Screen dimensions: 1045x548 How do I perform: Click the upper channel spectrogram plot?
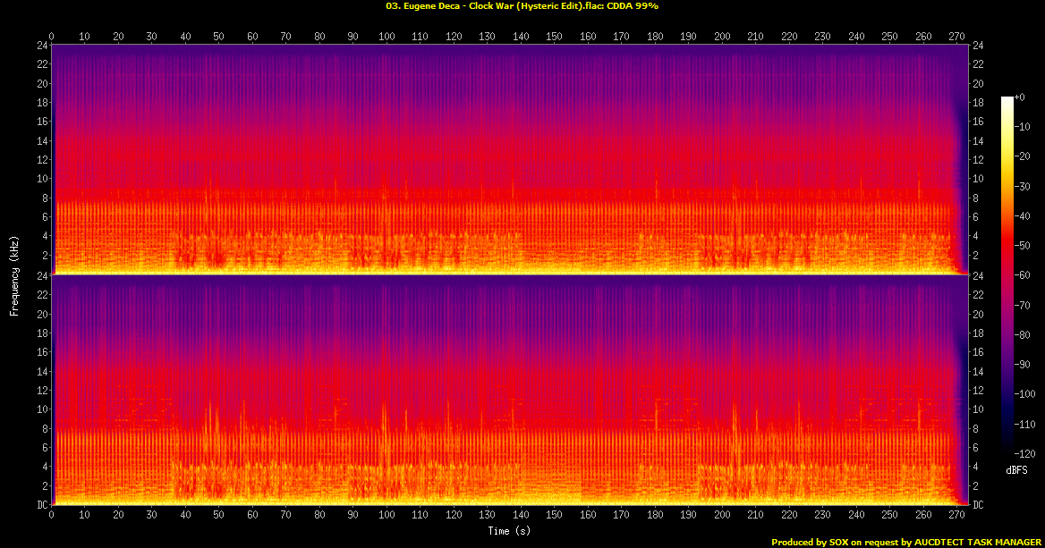click(x=509, y=159)
